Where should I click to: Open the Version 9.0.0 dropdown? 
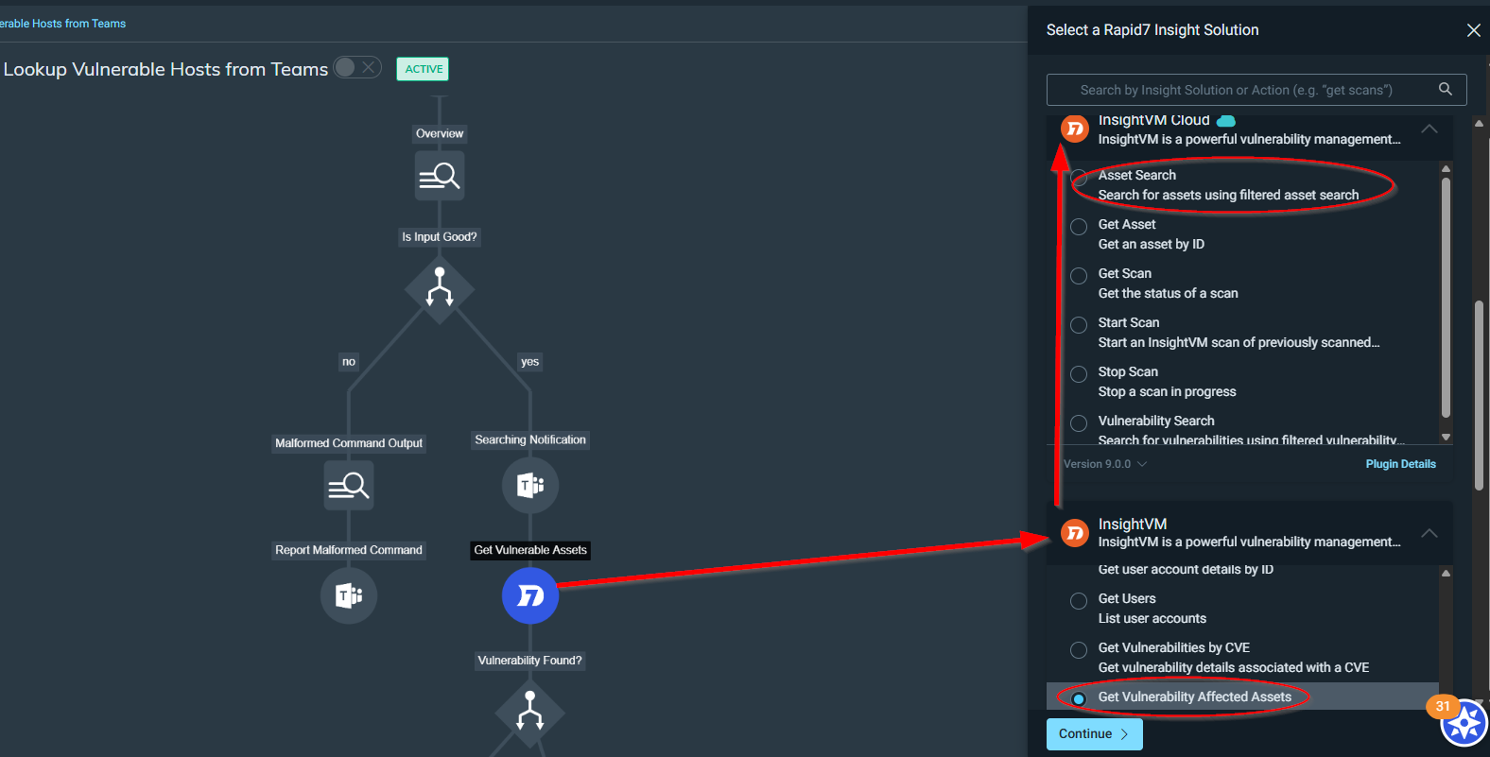[1105, 464]
